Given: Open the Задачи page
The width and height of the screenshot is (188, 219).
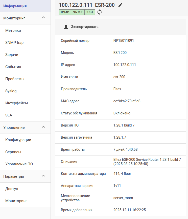Looking at the screenshot, I should (x=12, y=55).
